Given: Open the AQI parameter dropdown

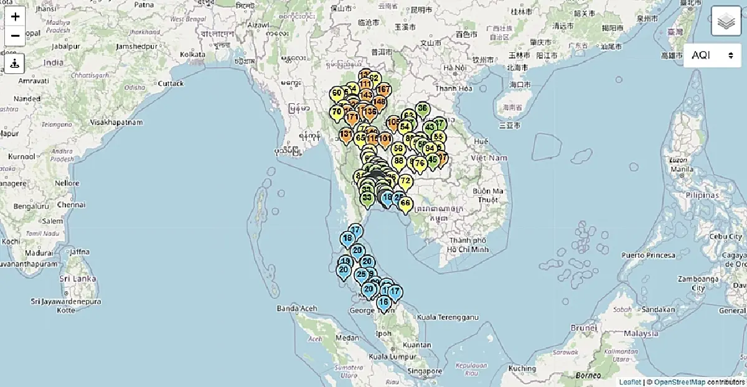Looking at the screenshot, I should coord(712,55).
